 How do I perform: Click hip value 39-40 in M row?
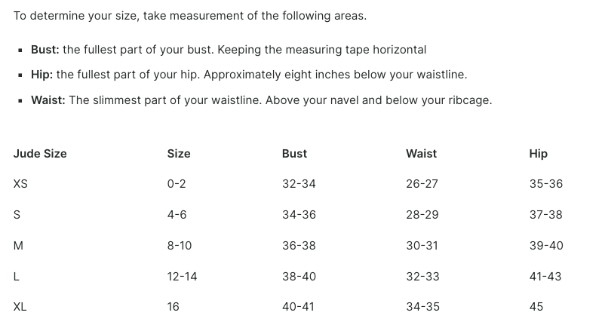point(546,246)
